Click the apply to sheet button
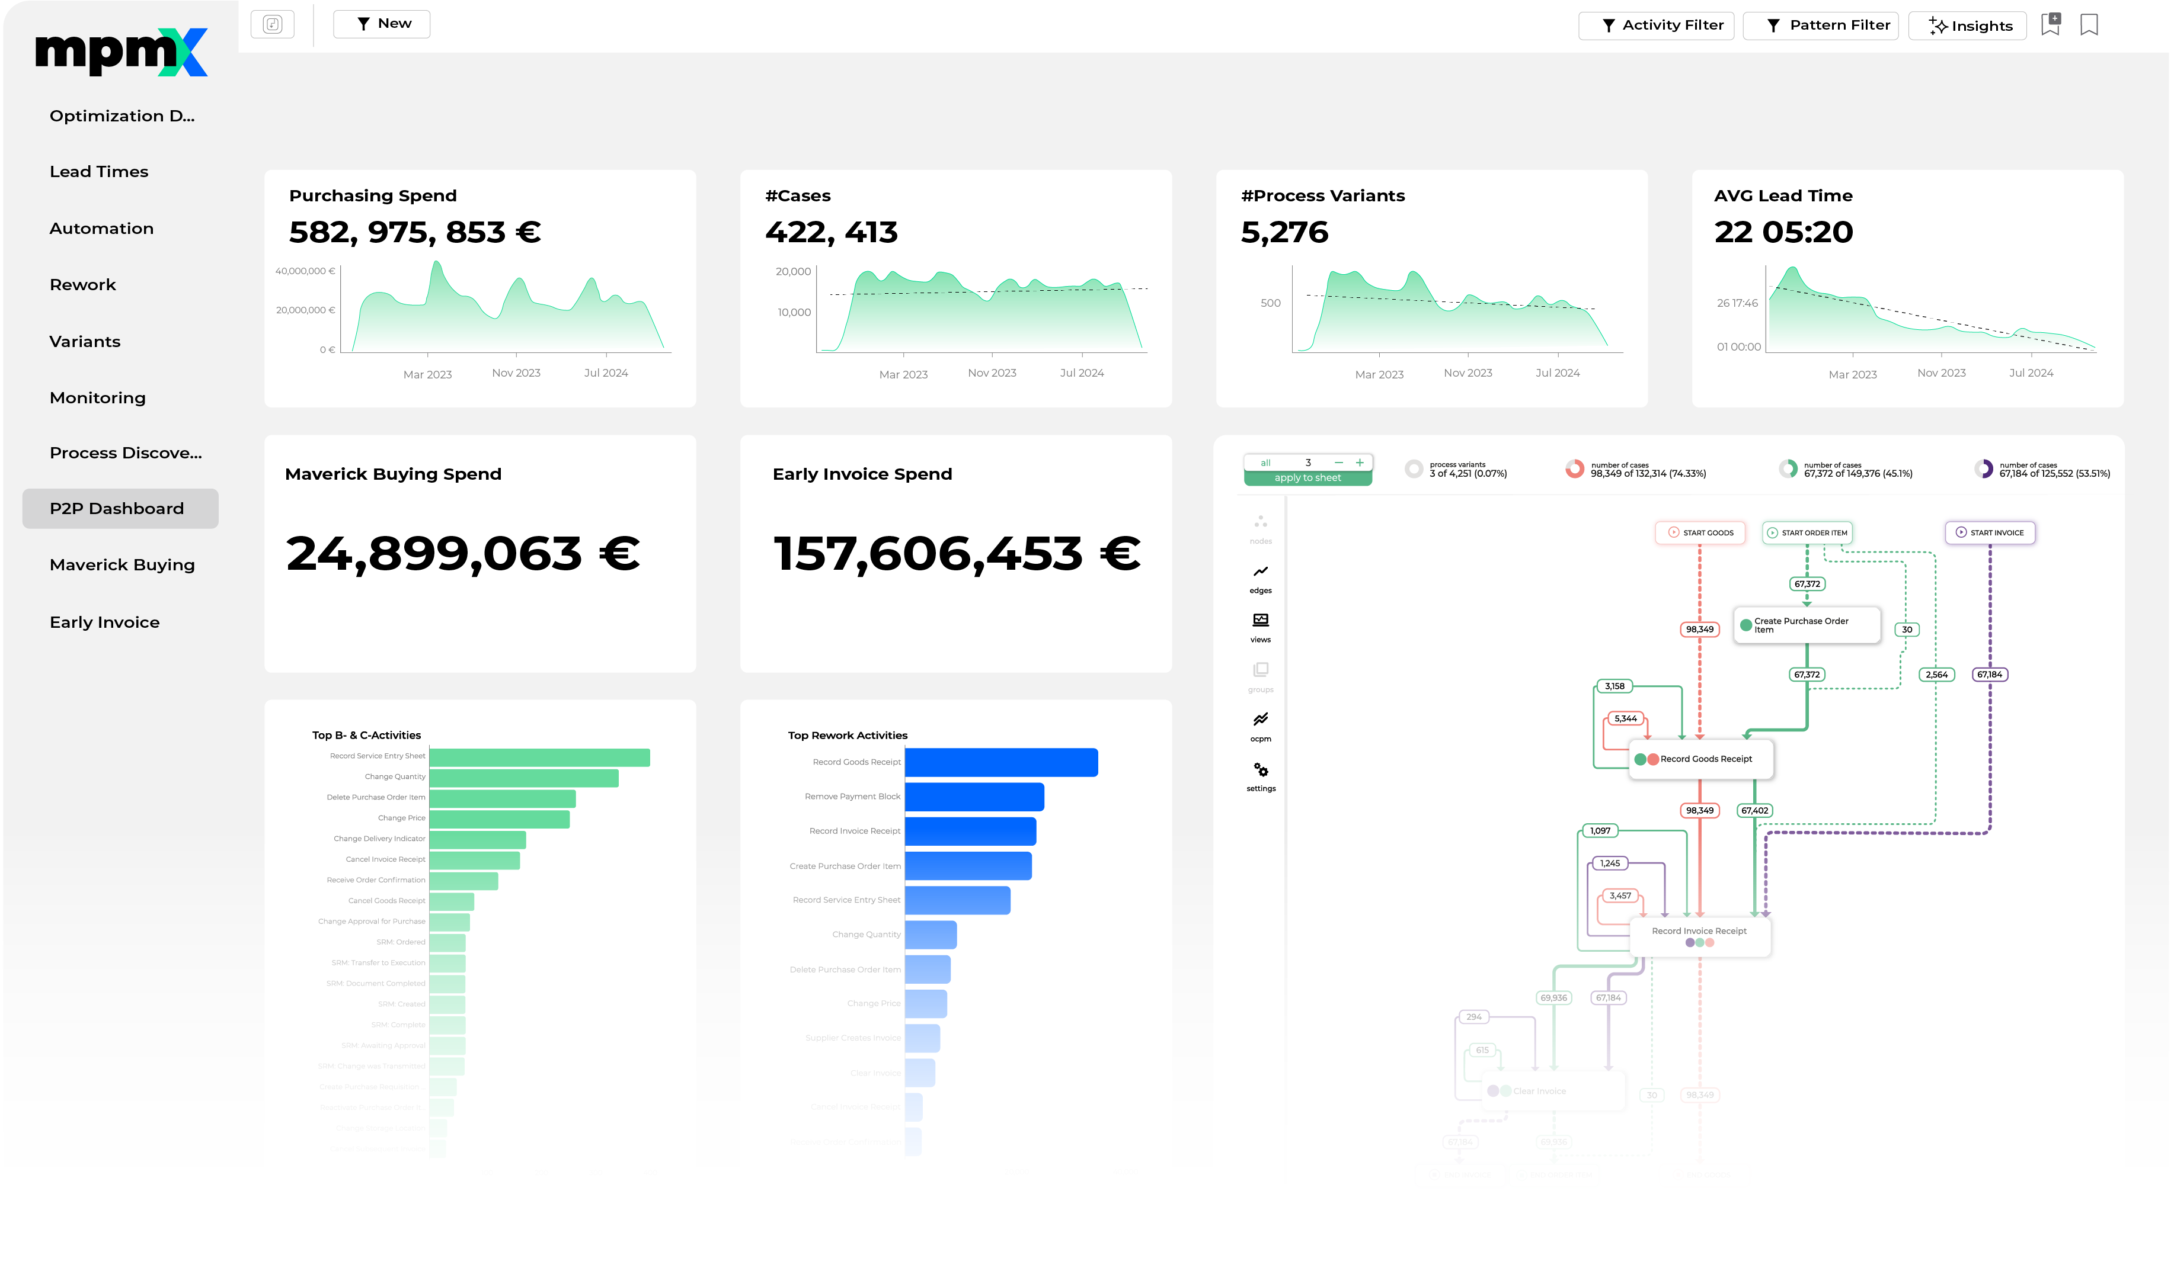This screenshot has width=2174, height=1268. point(1308,477)
